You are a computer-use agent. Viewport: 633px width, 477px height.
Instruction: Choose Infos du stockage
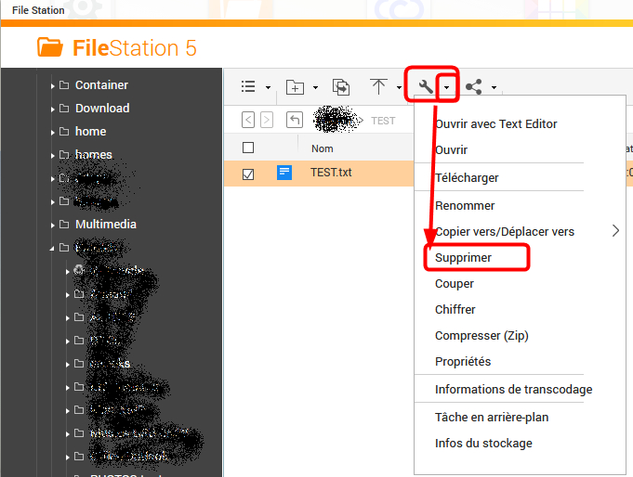483,444
